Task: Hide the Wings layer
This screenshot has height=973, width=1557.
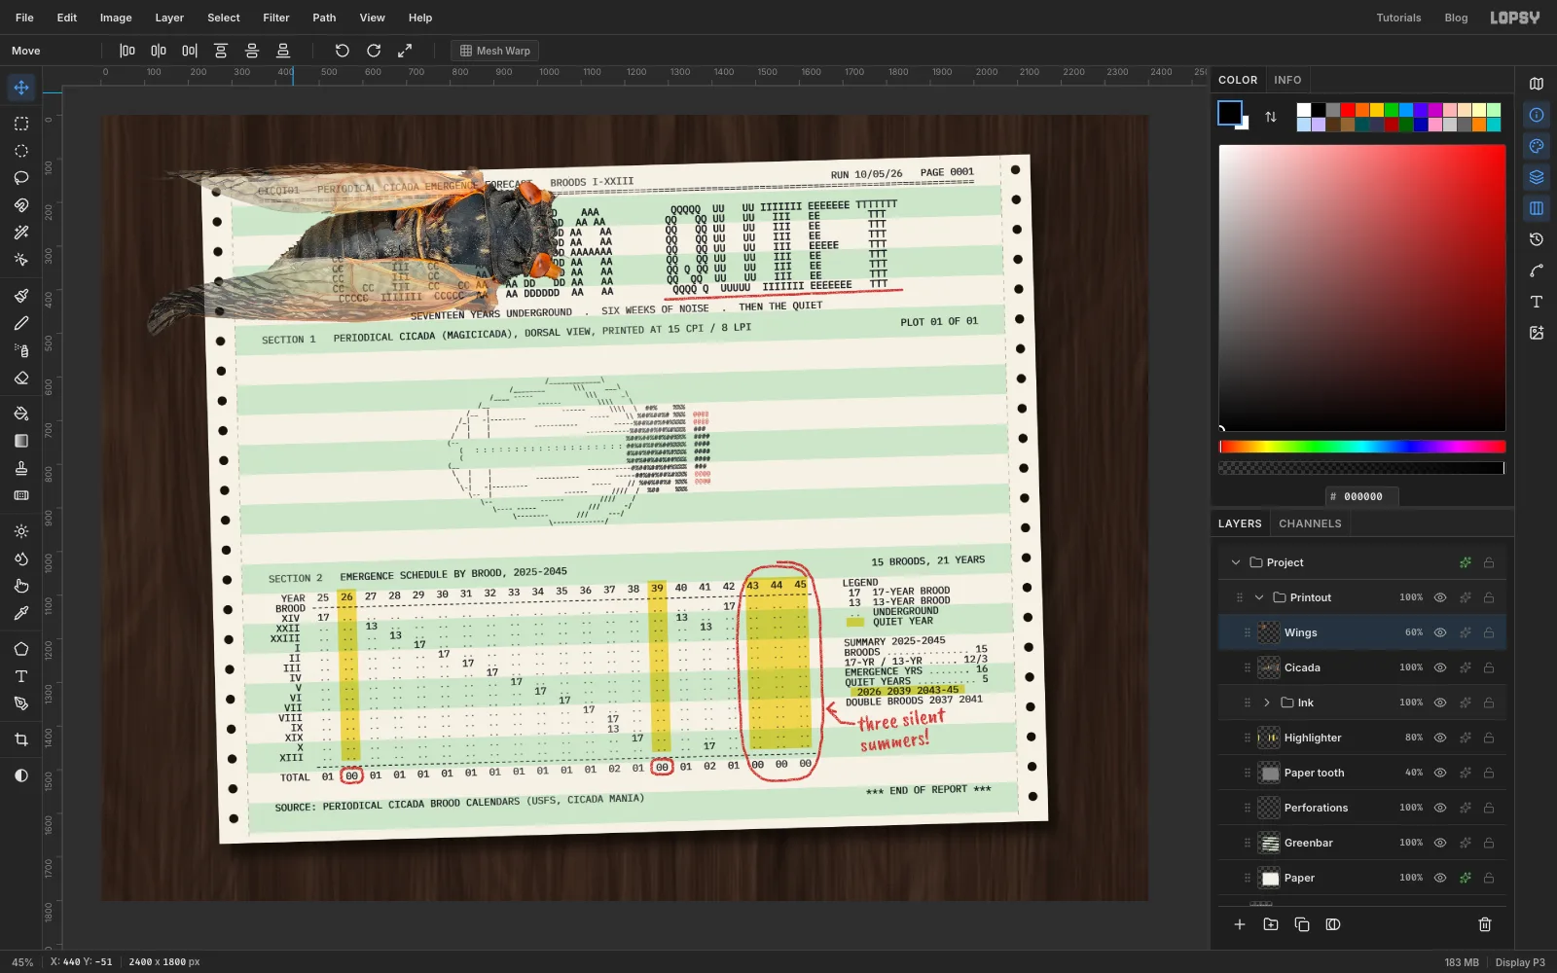Action: click(x=1440, y=632)
